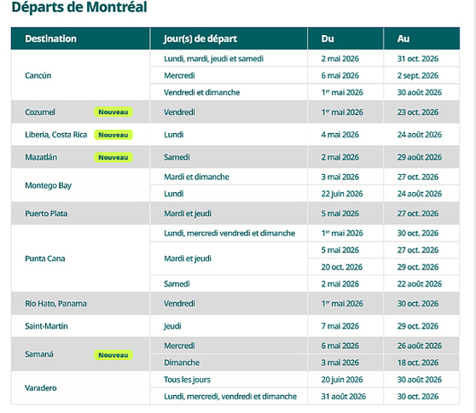Click the '26 août 2026' end date

[x=420, y=346]
